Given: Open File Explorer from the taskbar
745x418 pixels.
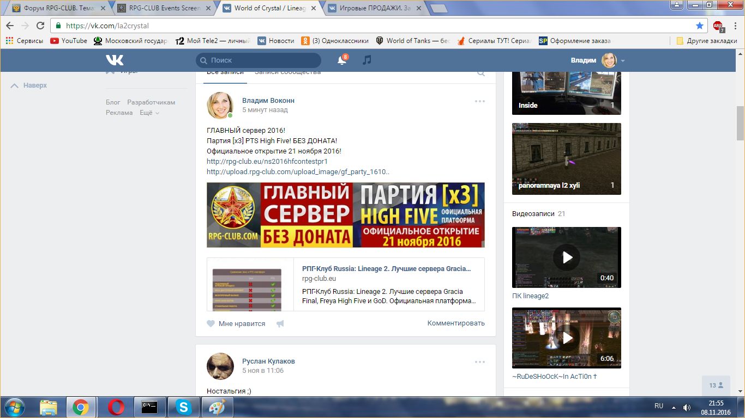Looking at the screenshot, I should coord(49,407).
